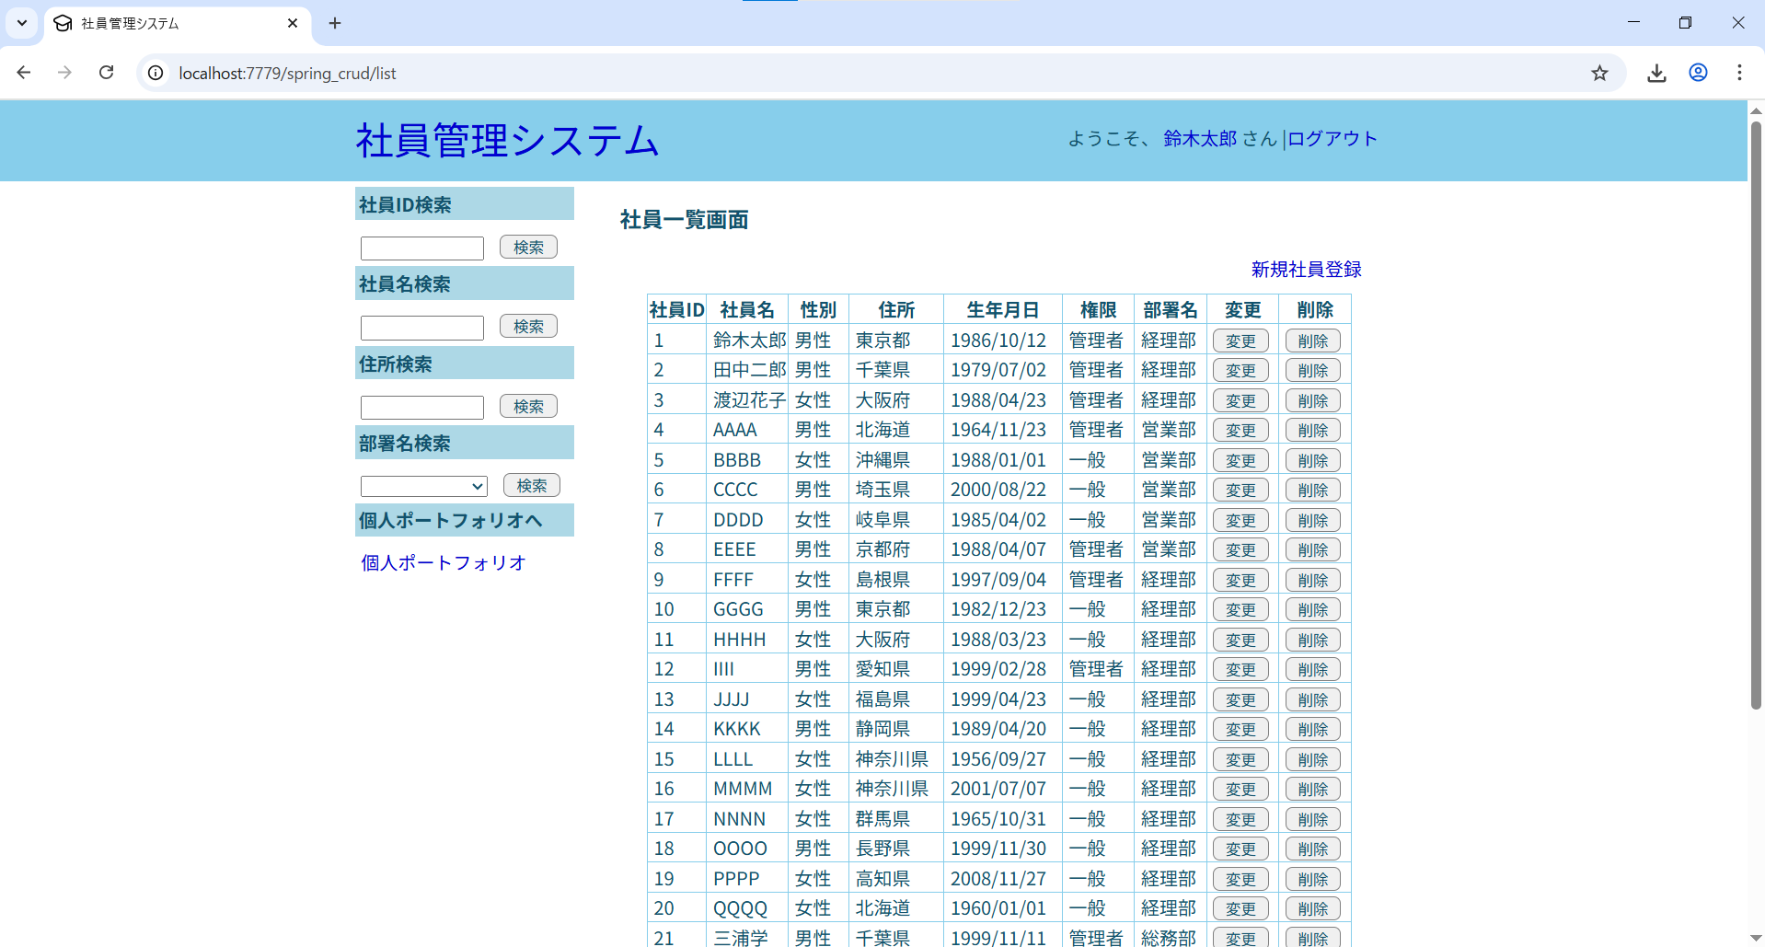Expand the tab search dropdown arrow
The height and width of the screenshot is (947, 1765).
[22, 23]
